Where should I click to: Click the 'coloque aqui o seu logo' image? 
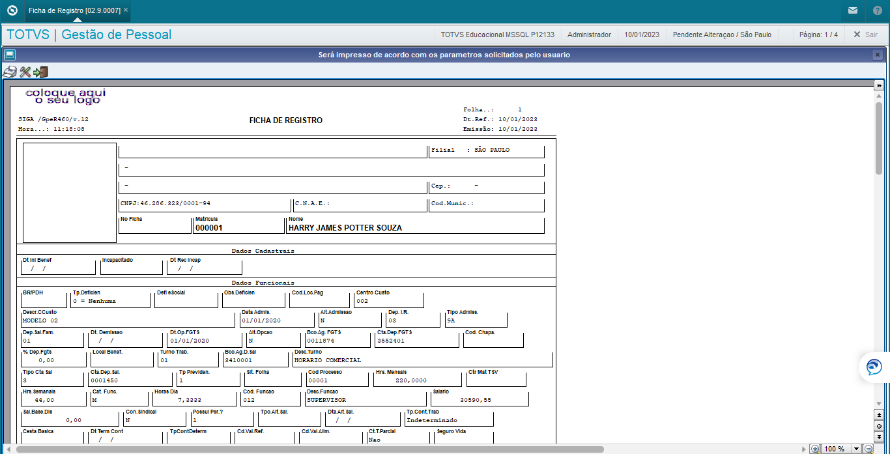tap(65, 96)
